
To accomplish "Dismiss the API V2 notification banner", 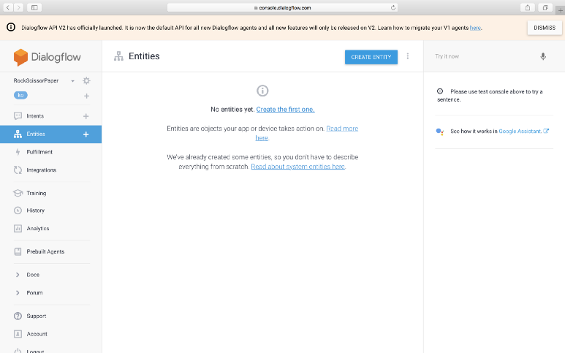I will (x=544, y=27).
